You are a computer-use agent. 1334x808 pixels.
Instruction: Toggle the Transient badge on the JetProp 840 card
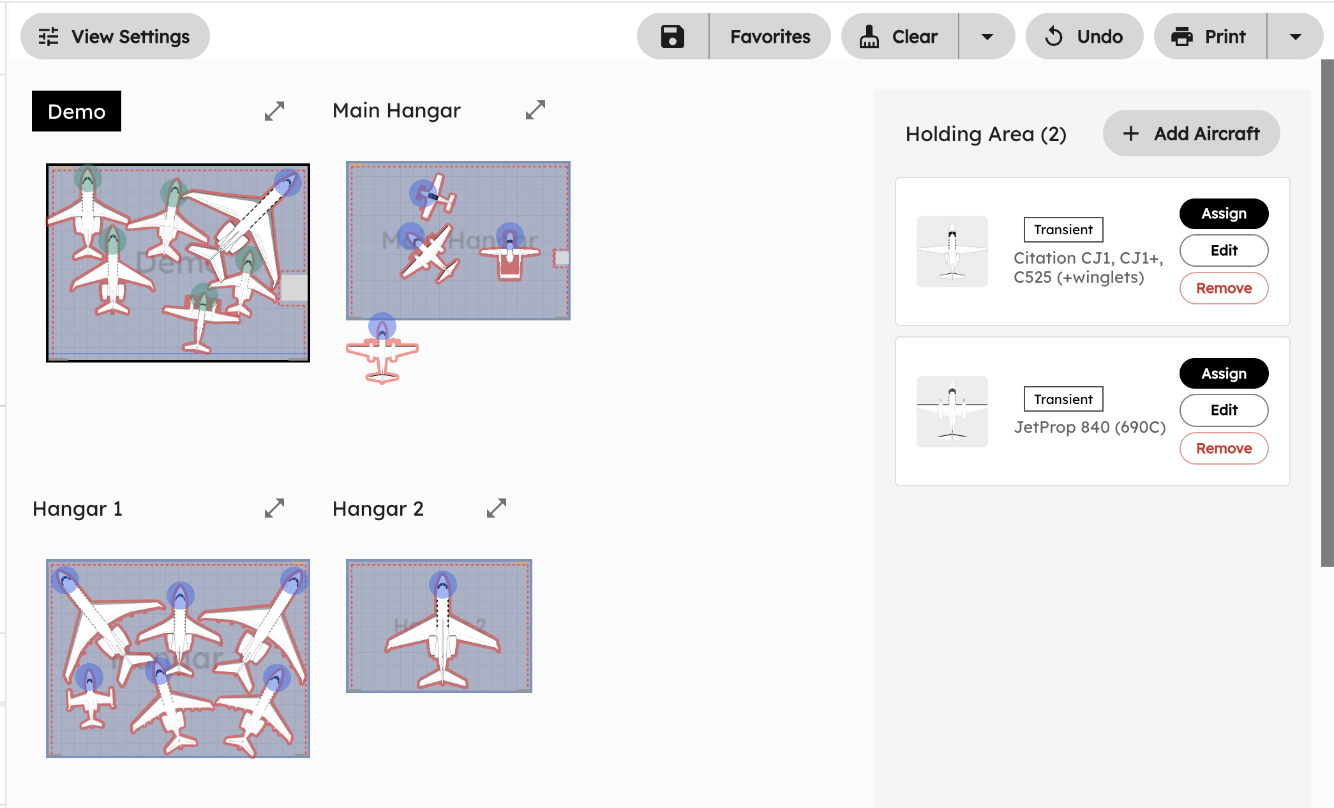tap(1062, 399)
